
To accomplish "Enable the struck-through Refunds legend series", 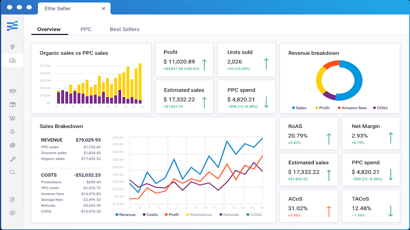I will point(229,215).
